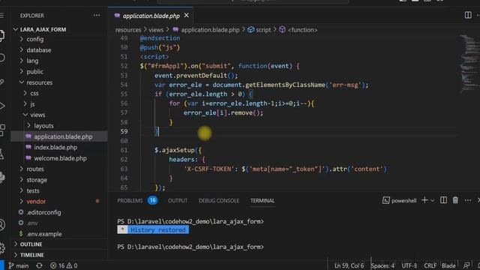Expand the storage folder

(37, 180)
